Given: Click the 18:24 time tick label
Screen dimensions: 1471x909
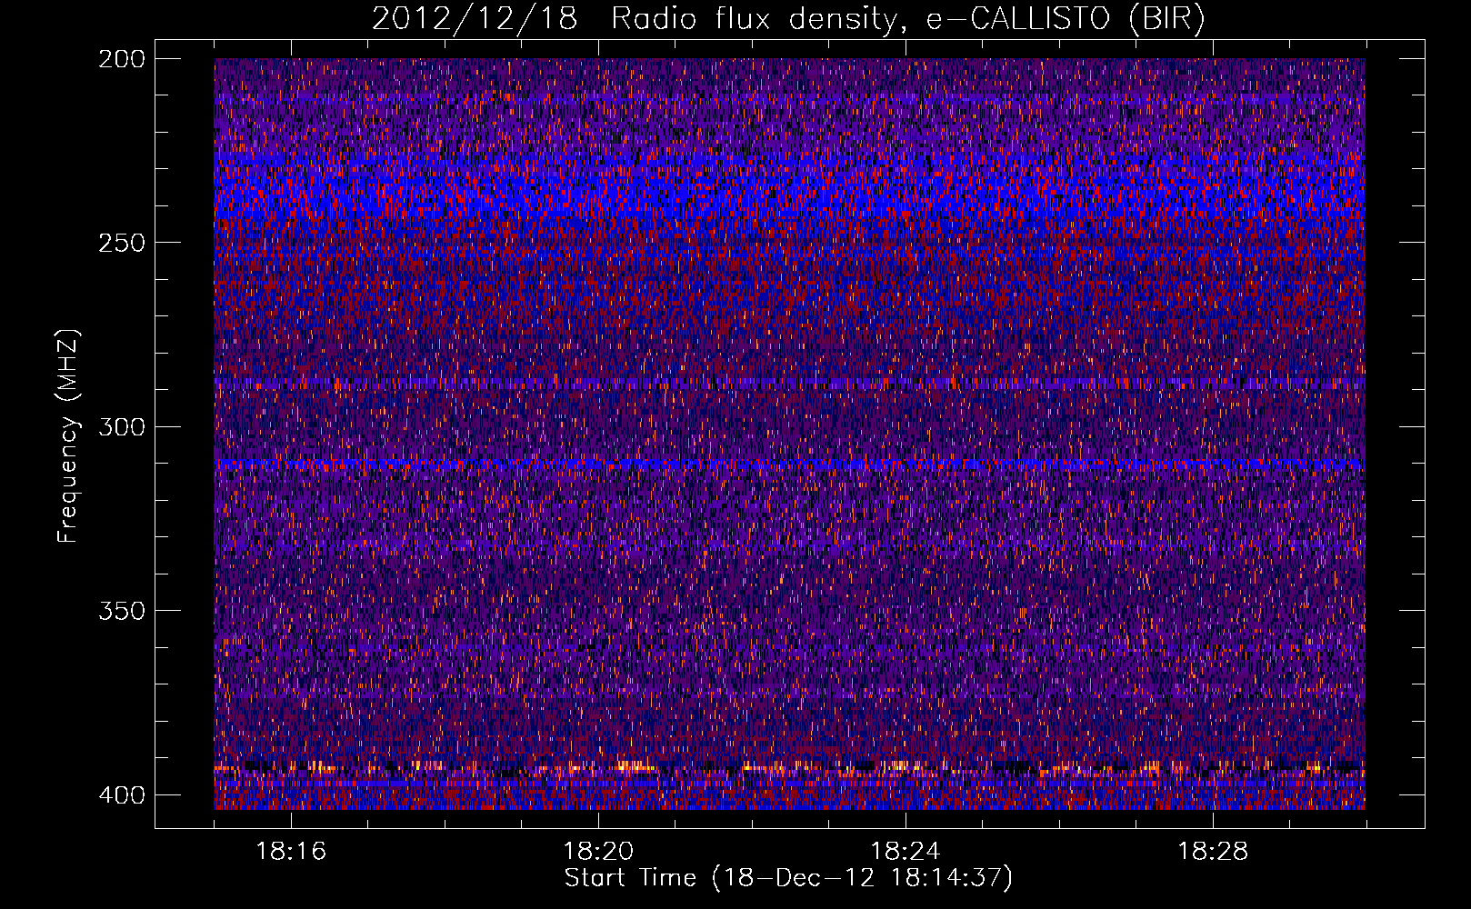Looking at the screenshot, I should pos(906,852).
